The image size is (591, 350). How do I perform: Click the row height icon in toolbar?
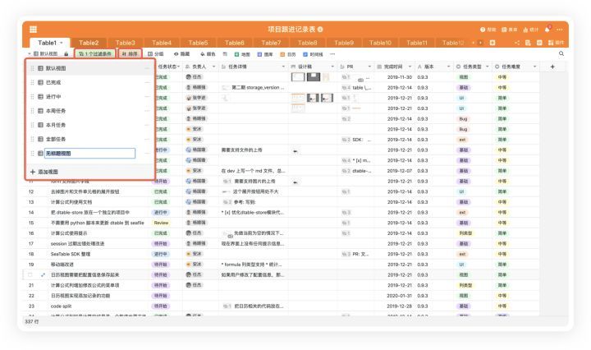(225, 54)
